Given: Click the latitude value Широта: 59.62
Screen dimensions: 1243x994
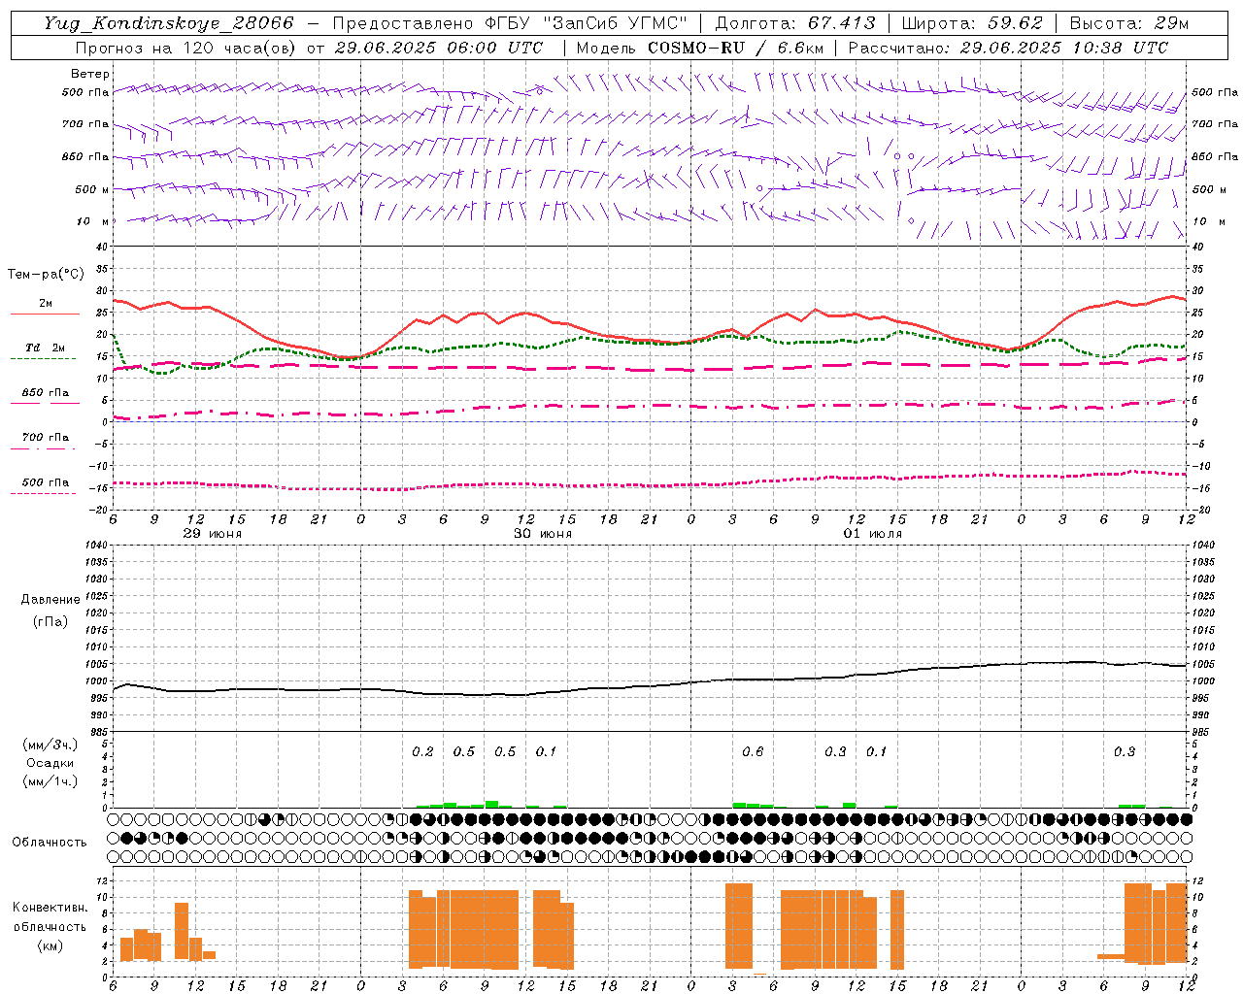Looking at the screenshot, I should tap(972, 23).
